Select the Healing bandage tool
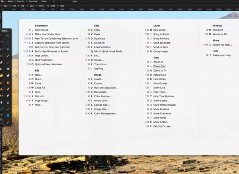This screenshot has width=239, height=174. pos(8,89)
